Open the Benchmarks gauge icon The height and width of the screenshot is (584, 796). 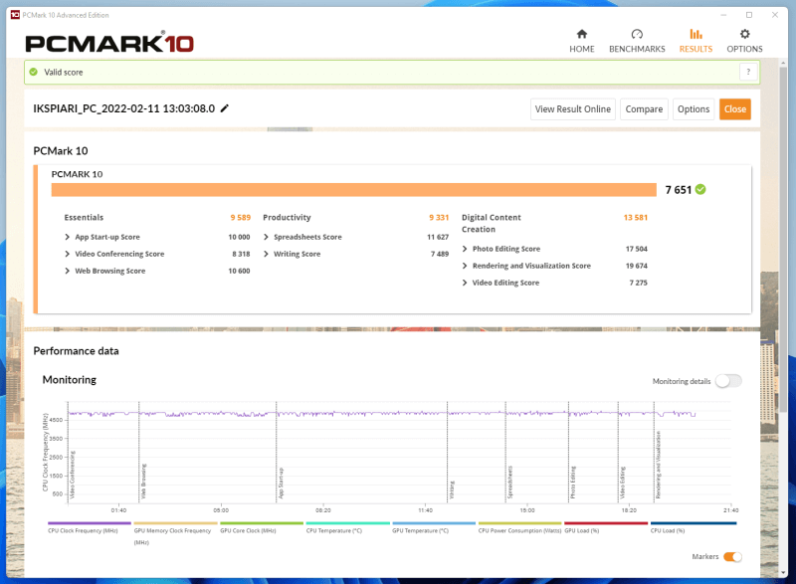point(637,34)
